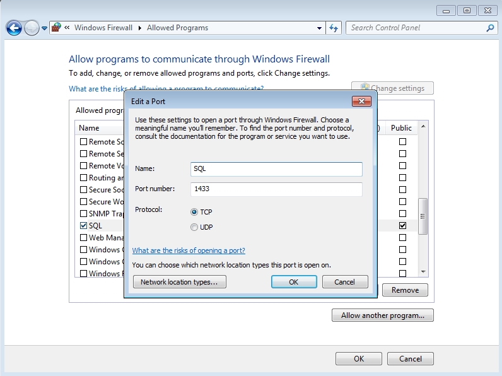The height and width of the screenshot is (376, 502).
Task: Open Network location types button
Action: tap(179, 282)
